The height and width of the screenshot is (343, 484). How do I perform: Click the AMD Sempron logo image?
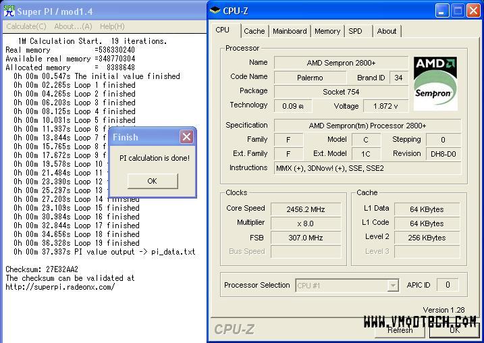point(435,83)
